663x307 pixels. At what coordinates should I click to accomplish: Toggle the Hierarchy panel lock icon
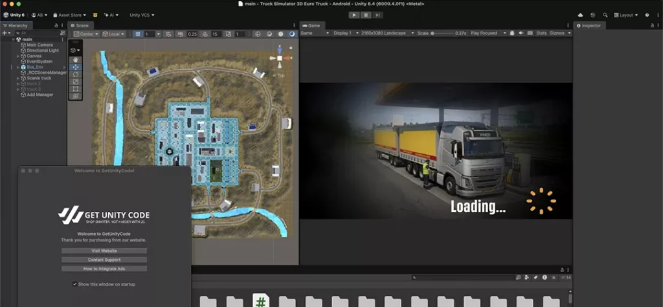[56, 25]
